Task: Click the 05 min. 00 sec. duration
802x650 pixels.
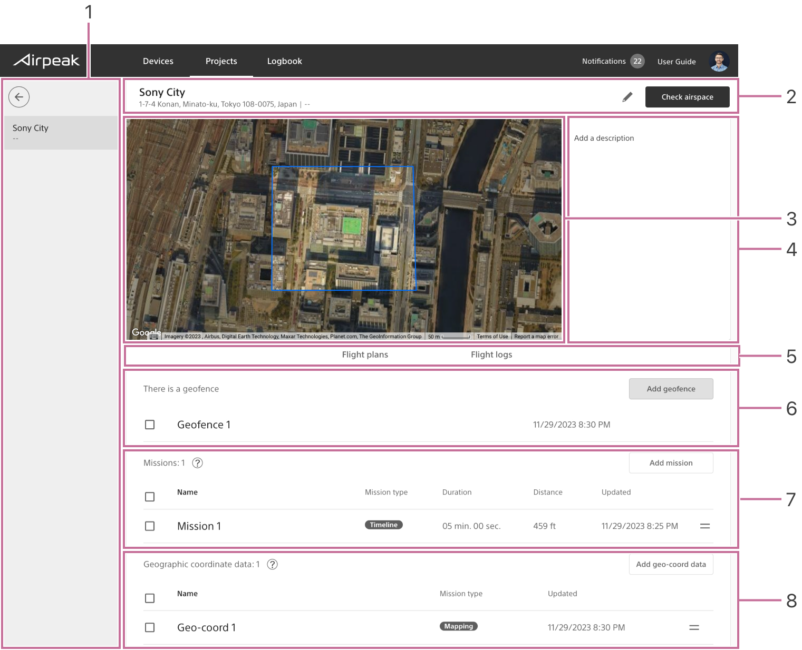Action: 471,526
